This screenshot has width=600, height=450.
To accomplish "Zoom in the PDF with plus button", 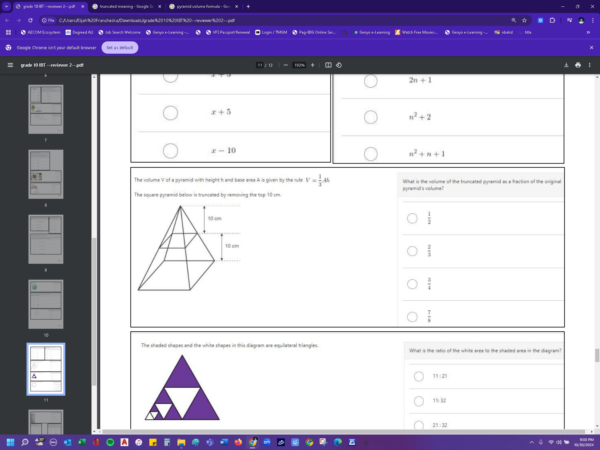I will click(x=312, y=65).
